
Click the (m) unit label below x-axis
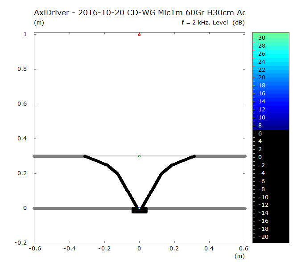coord(239,256)
